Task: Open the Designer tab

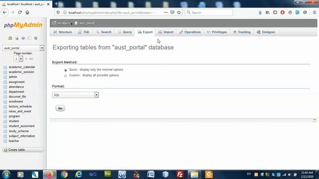Action: [266, 32]
